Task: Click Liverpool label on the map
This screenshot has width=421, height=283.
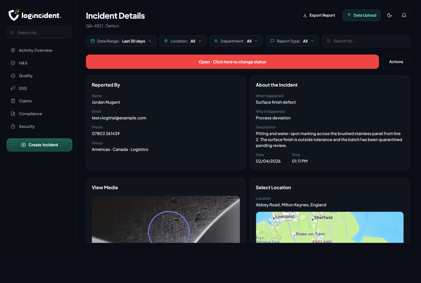Action: (285, 216)
